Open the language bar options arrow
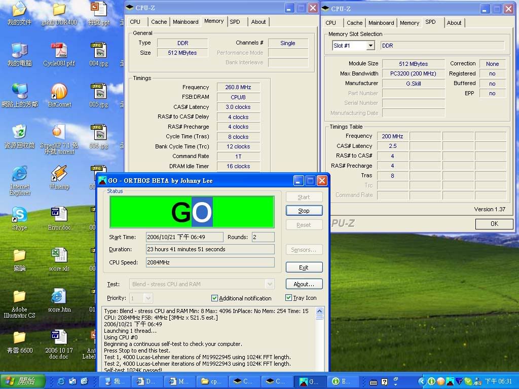This screenshot has height=389, width=519. 395,385
